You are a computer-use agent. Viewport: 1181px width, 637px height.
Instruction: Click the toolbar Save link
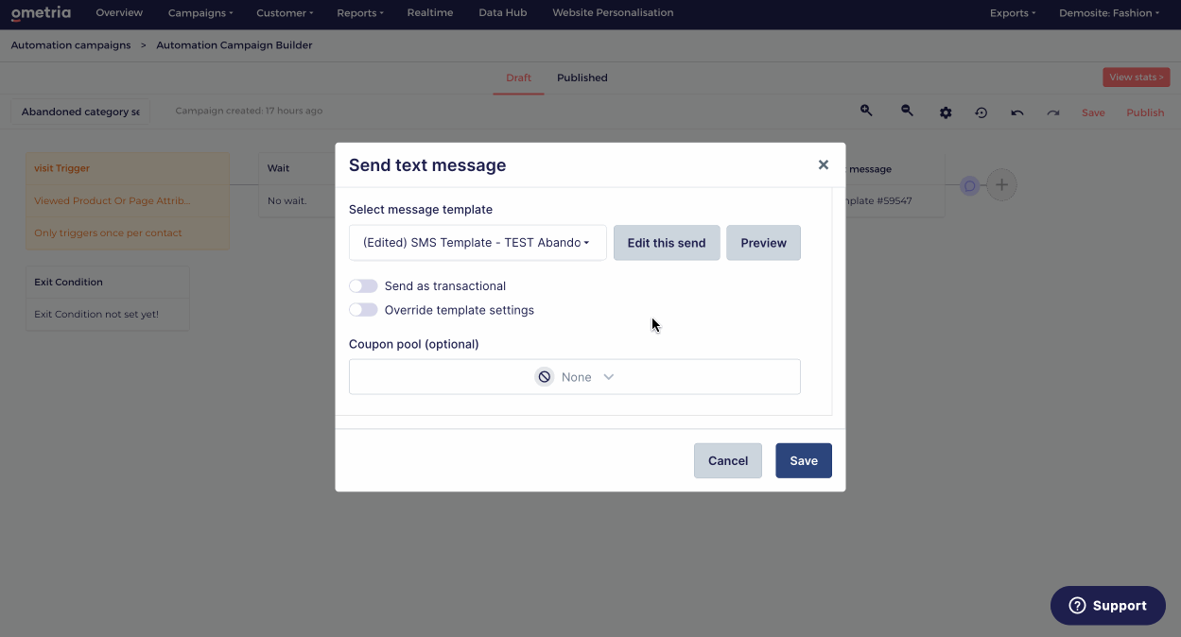tap(1093, 112)
